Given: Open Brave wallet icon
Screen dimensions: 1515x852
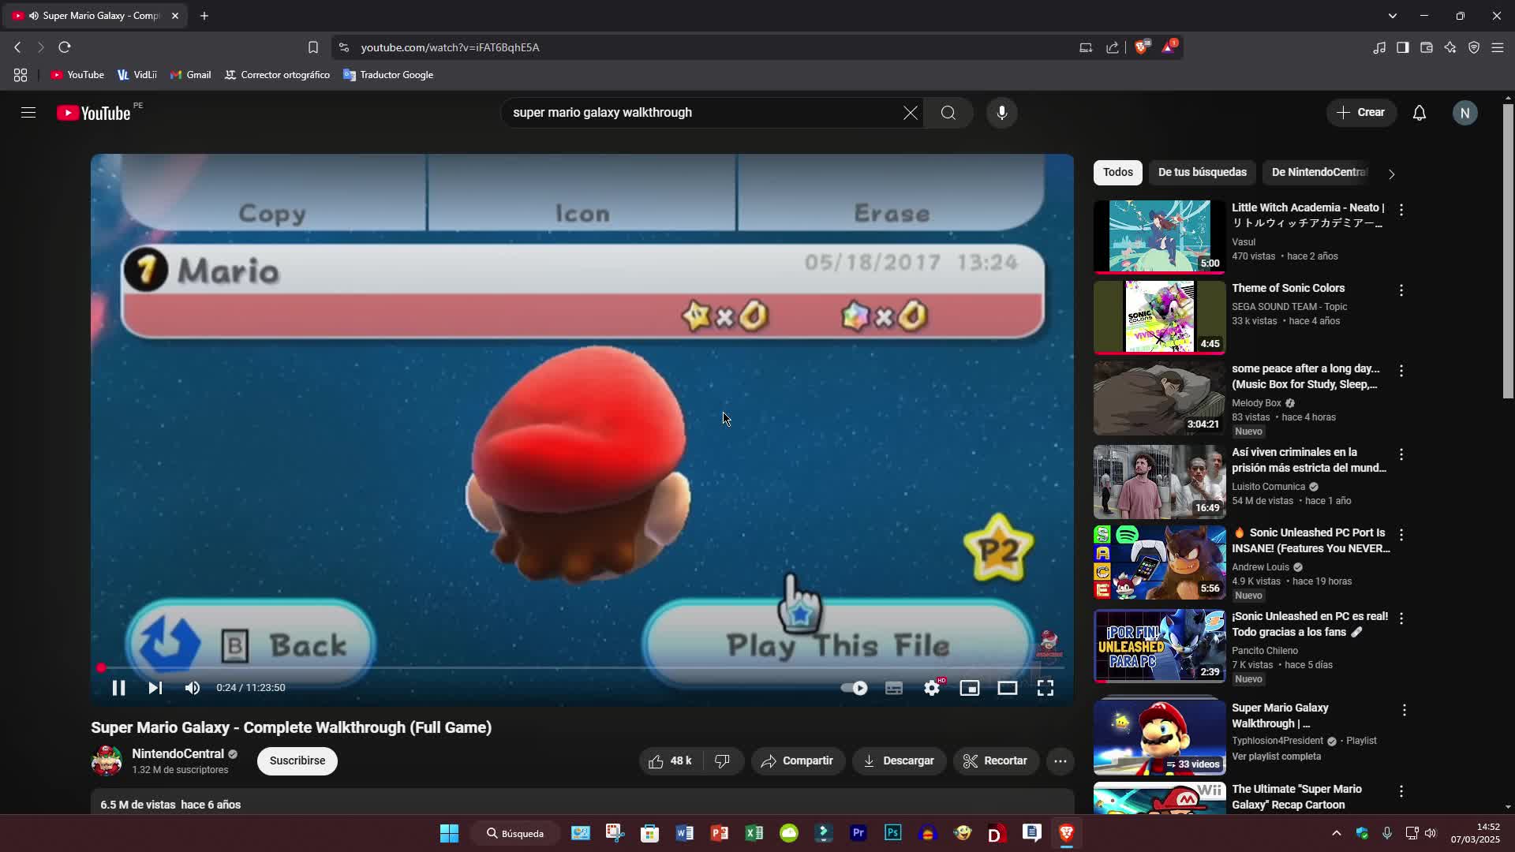Looking at the screenshot, I should (1427, 47).
